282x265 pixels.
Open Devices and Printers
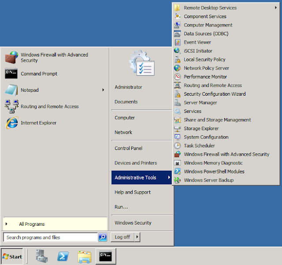tap(136, 163)
